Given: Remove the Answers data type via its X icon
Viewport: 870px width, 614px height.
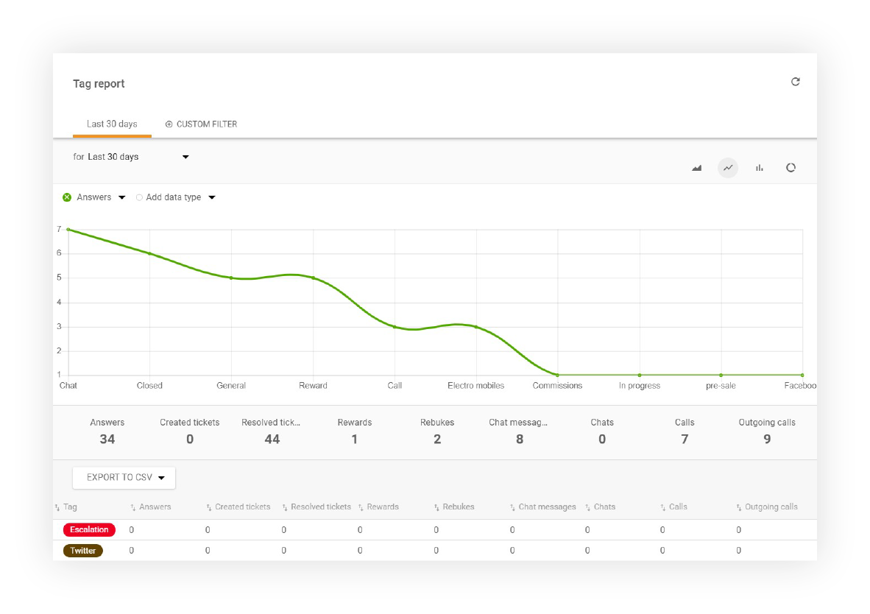Looking at the screenshot, I should [67, 197].
